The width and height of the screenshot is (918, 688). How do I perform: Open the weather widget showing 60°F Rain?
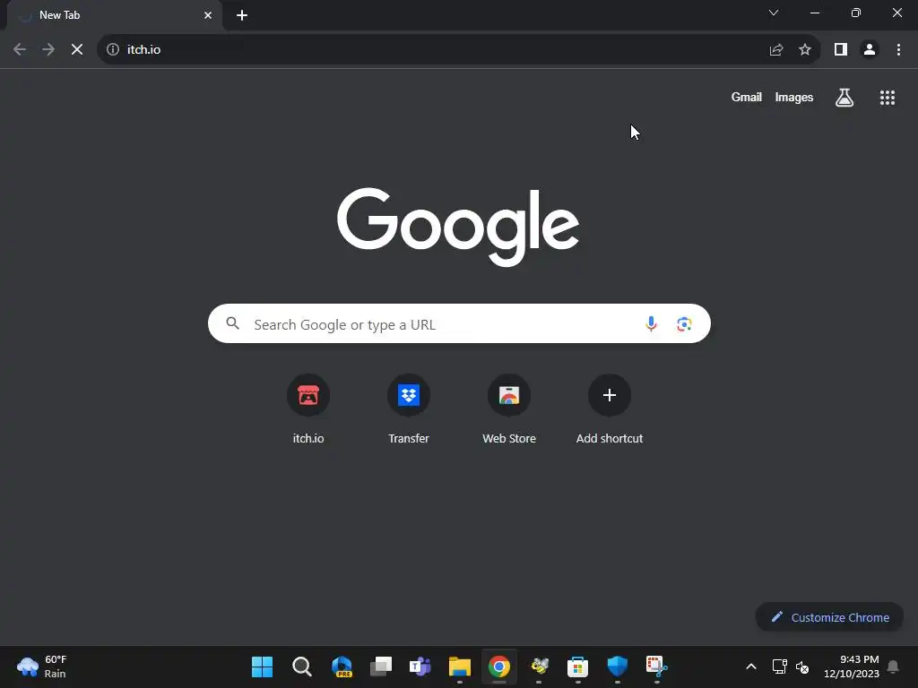tap(41, 666)
